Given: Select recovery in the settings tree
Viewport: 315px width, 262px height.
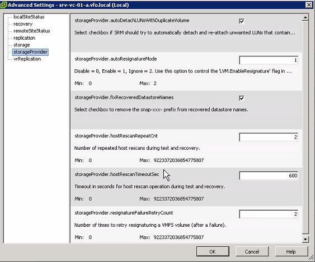Looking at the screenshot, I should tap(23, 24).
